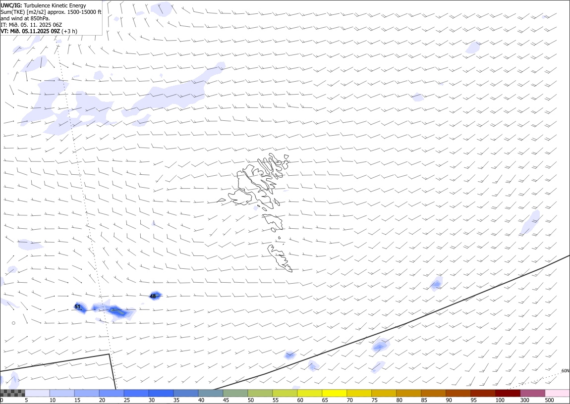Click the southernmost Faroe island outline

click(x=280, y=258)
